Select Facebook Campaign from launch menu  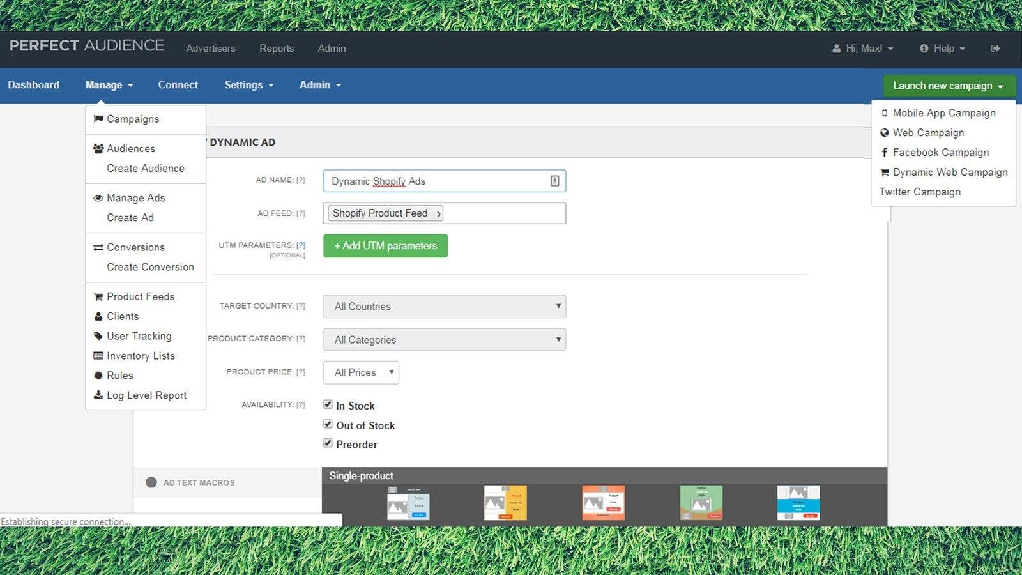tap(940, 153)
